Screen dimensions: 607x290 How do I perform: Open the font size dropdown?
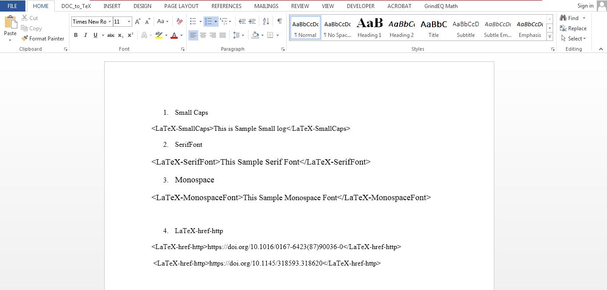click(x=129, y=21)
